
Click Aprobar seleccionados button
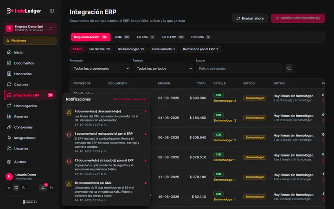click(297, 18)
